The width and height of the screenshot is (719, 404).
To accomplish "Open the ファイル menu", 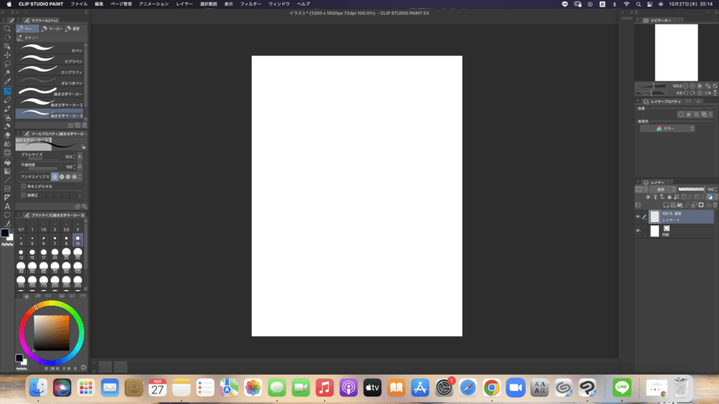I will [x=79, y=4].
